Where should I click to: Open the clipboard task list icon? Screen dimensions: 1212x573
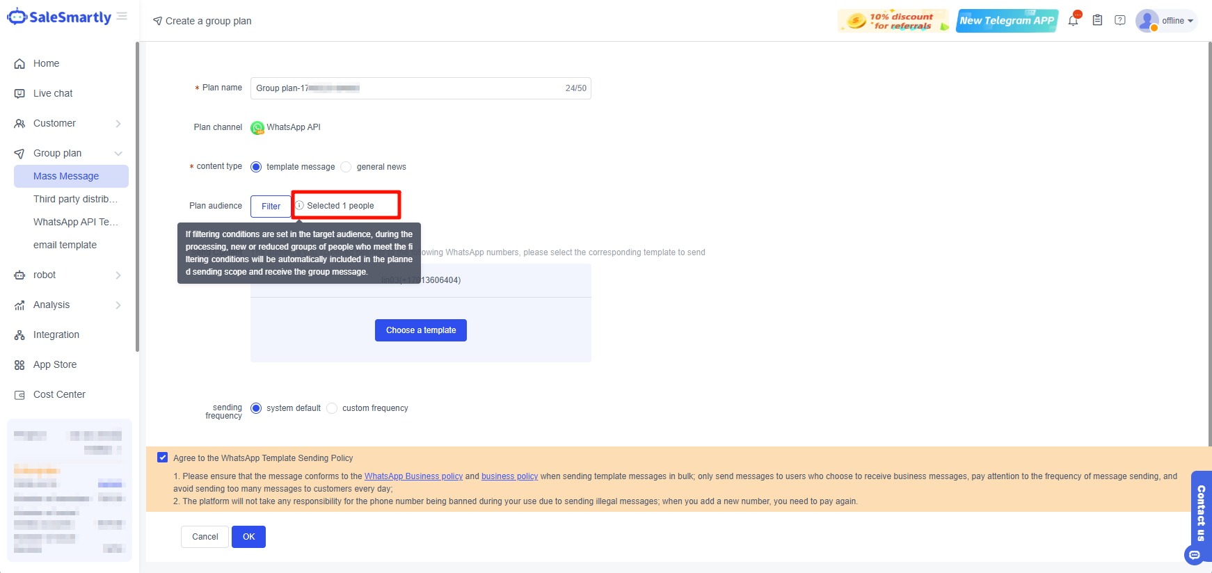[x=1097, y=21]
